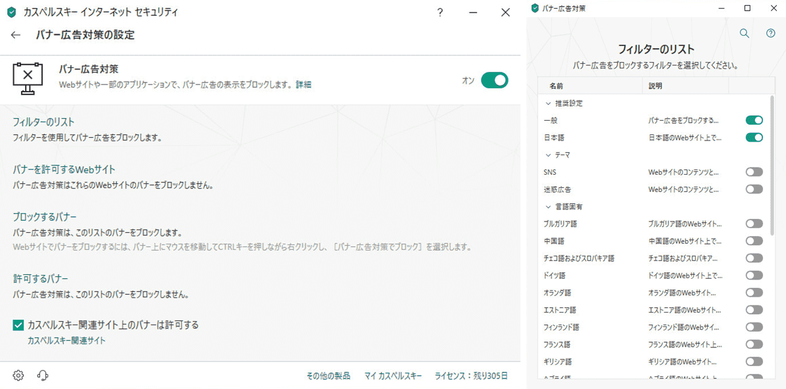This screenshot has height=389, width=786.
Task: Enable the エストニア語 filter toggle
Action: pos(754,310)
